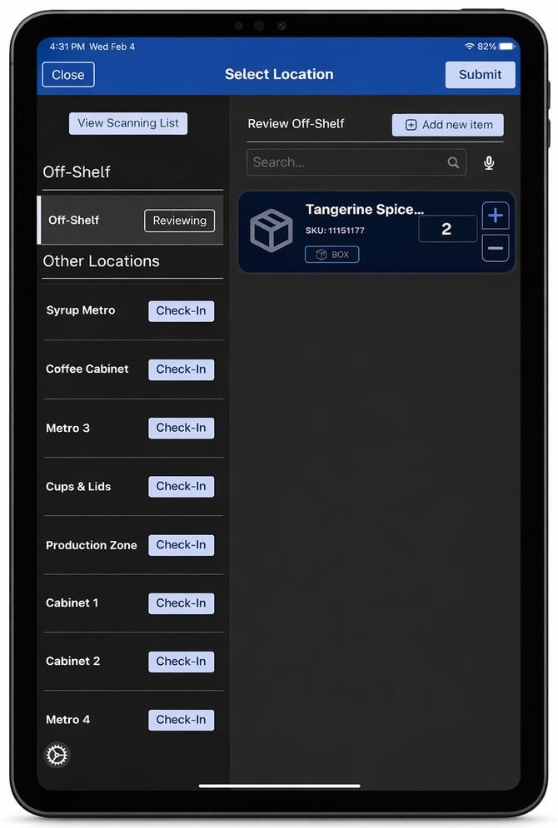558x828 pixels.
Task: Add new item to Off-Shelf
Action: tap(447, 125)
